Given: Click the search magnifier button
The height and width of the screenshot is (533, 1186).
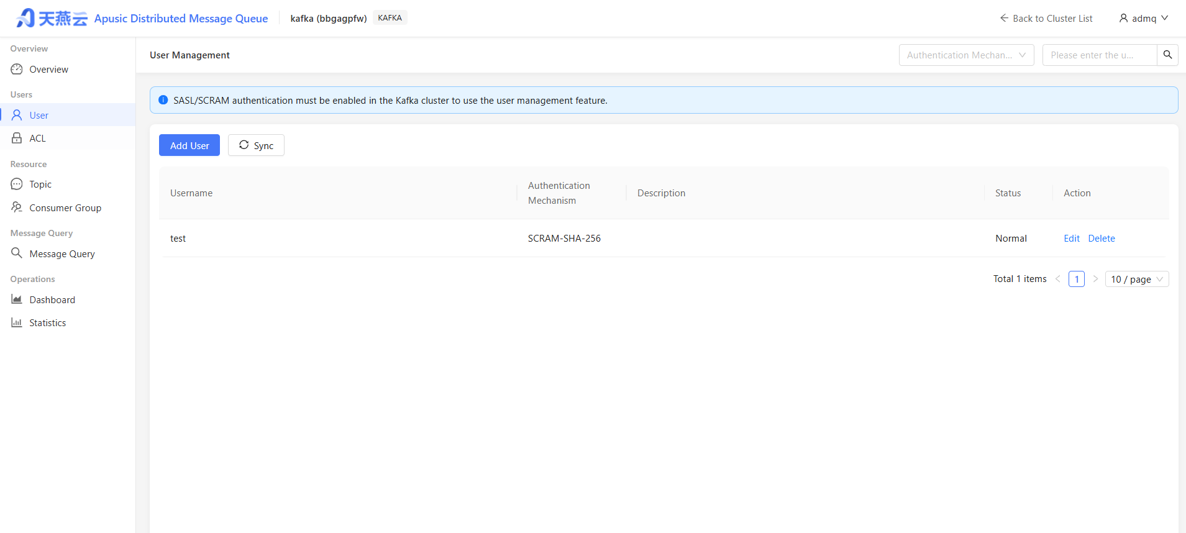Looking at the screenshot, I should point(1168,55).
